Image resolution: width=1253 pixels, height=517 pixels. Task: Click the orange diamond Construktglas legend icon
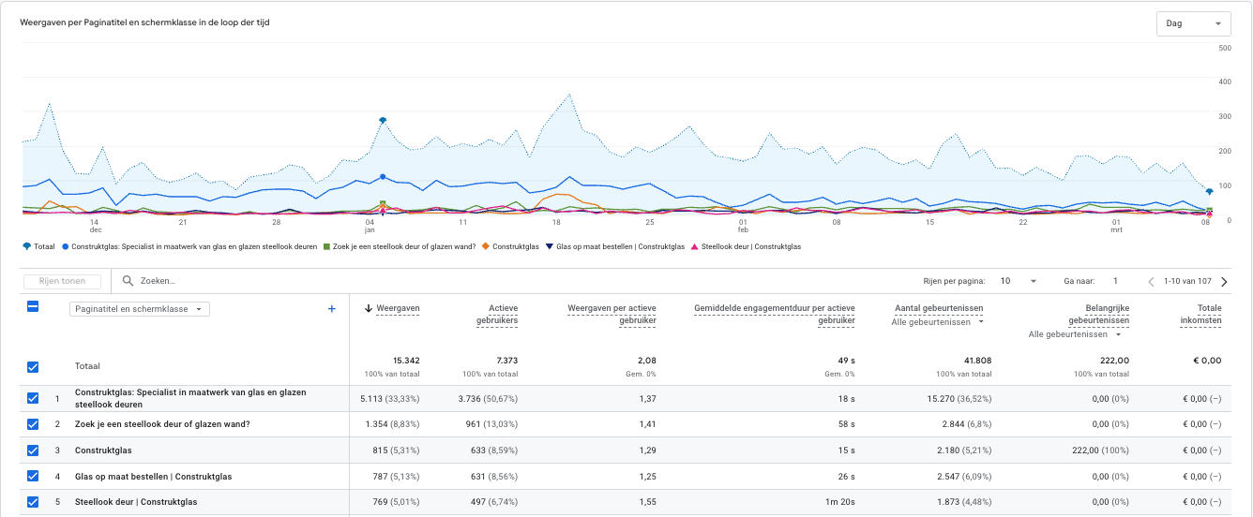coord(486,247)
